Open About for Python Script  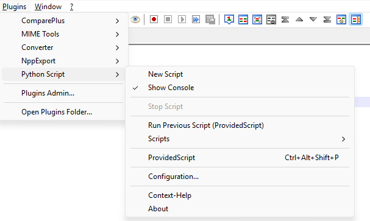[240, 209]
